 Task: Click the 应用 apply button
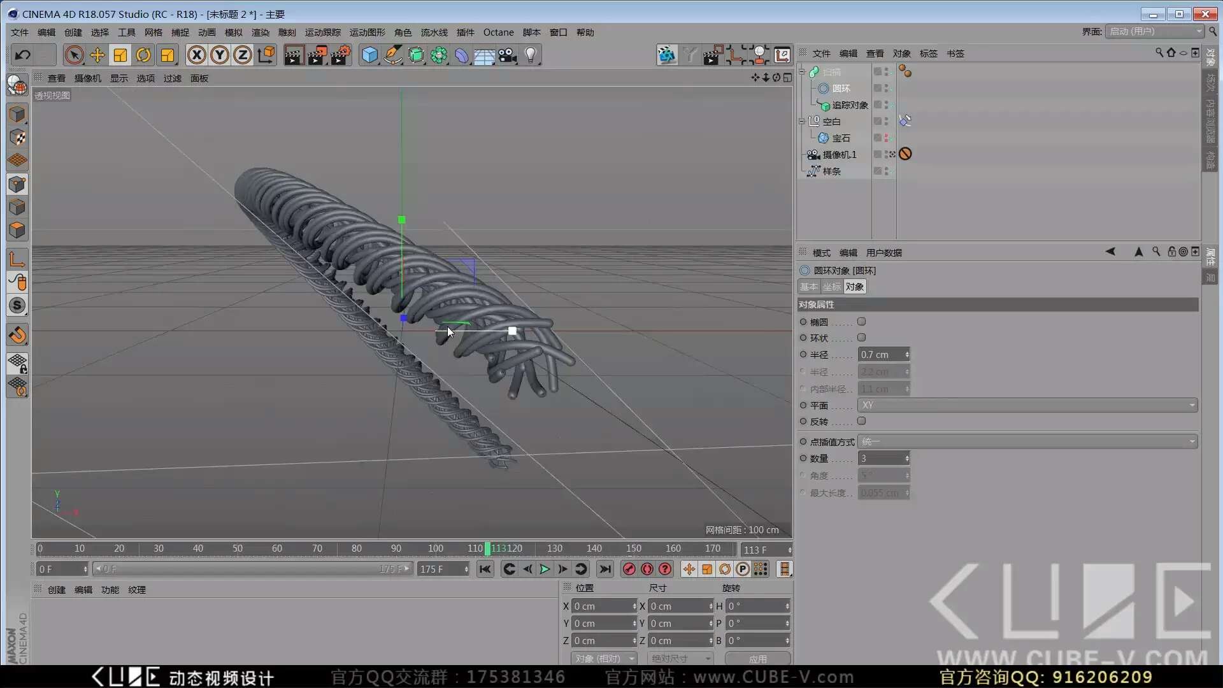pos(757,659)
